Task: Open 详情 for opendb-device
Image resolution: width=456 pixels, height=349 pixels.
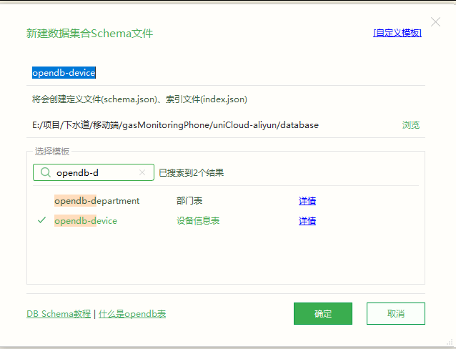Action: (x=307, y=221)
